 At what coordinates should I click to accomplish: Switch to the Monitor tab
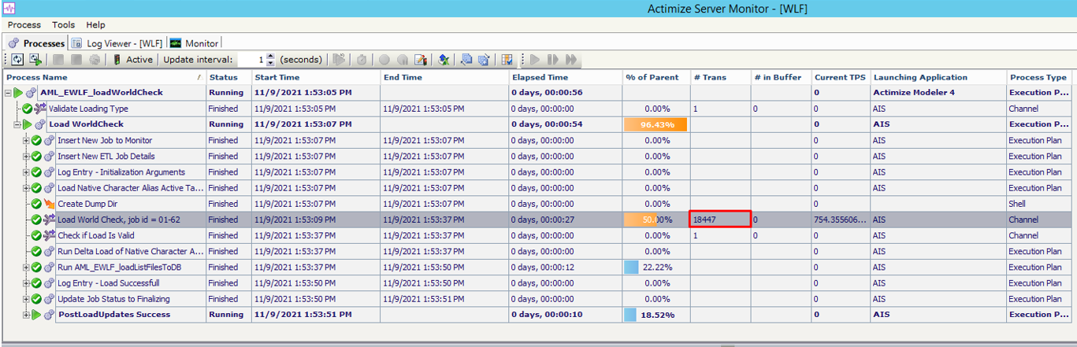195,43
